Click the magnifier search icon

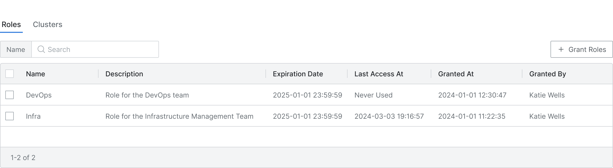[x=41, y=49]
